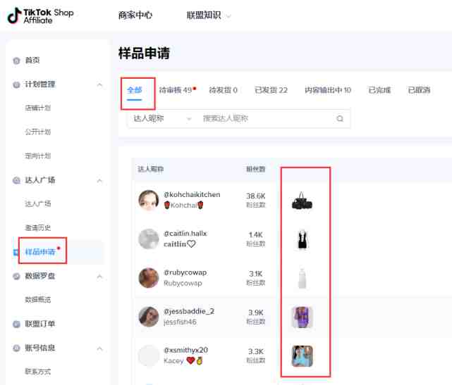
Task: Open 联系方式 in sidebar
Action: pyautogui.click(x=38, y=372)
